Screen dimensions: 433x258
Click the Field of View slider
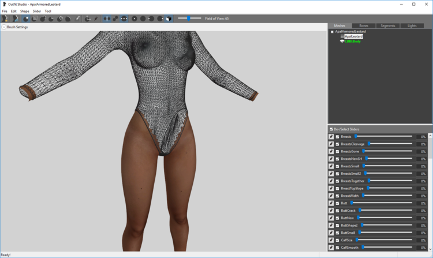pyautogui.click(x=189, y=18)
